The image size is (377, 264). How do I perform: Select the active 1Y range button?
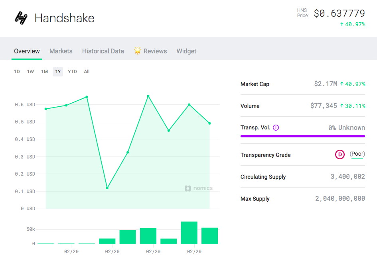point(58,72)
